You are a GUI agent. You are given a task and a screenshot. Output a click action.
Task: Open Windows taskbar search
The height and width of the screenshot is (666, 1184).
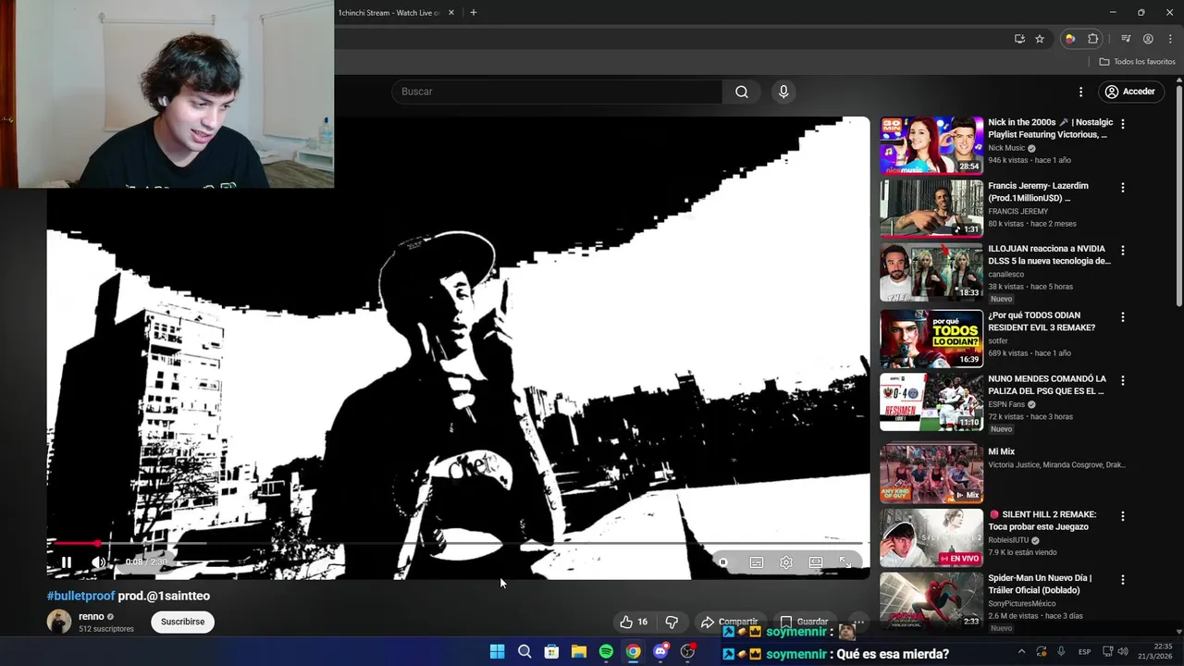(524, 651)
